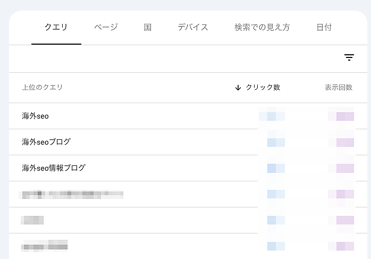Click the clicks value for 海外seo情報ブログ
The width and height of the screenshot is (371, 259).
coord(273,168)
